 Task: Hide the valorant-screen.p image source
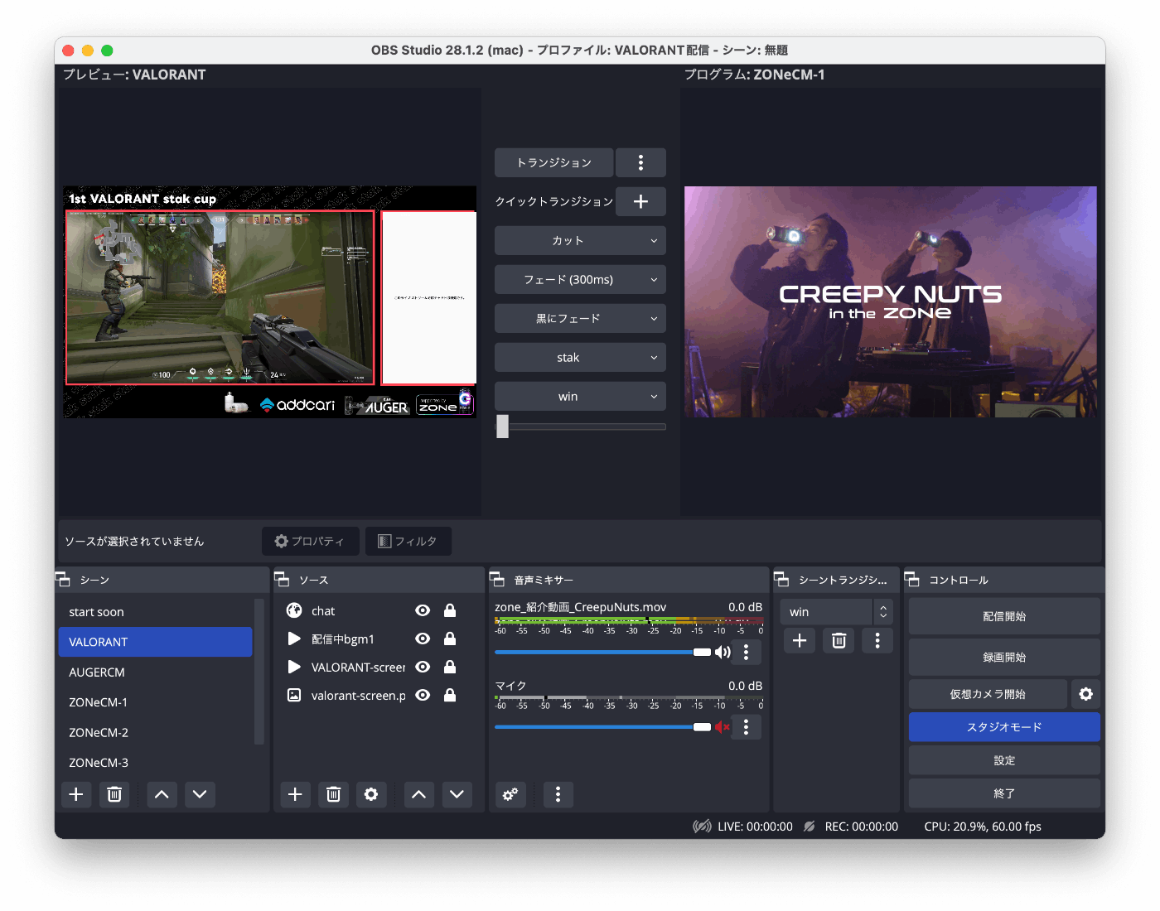click(423, 695)
